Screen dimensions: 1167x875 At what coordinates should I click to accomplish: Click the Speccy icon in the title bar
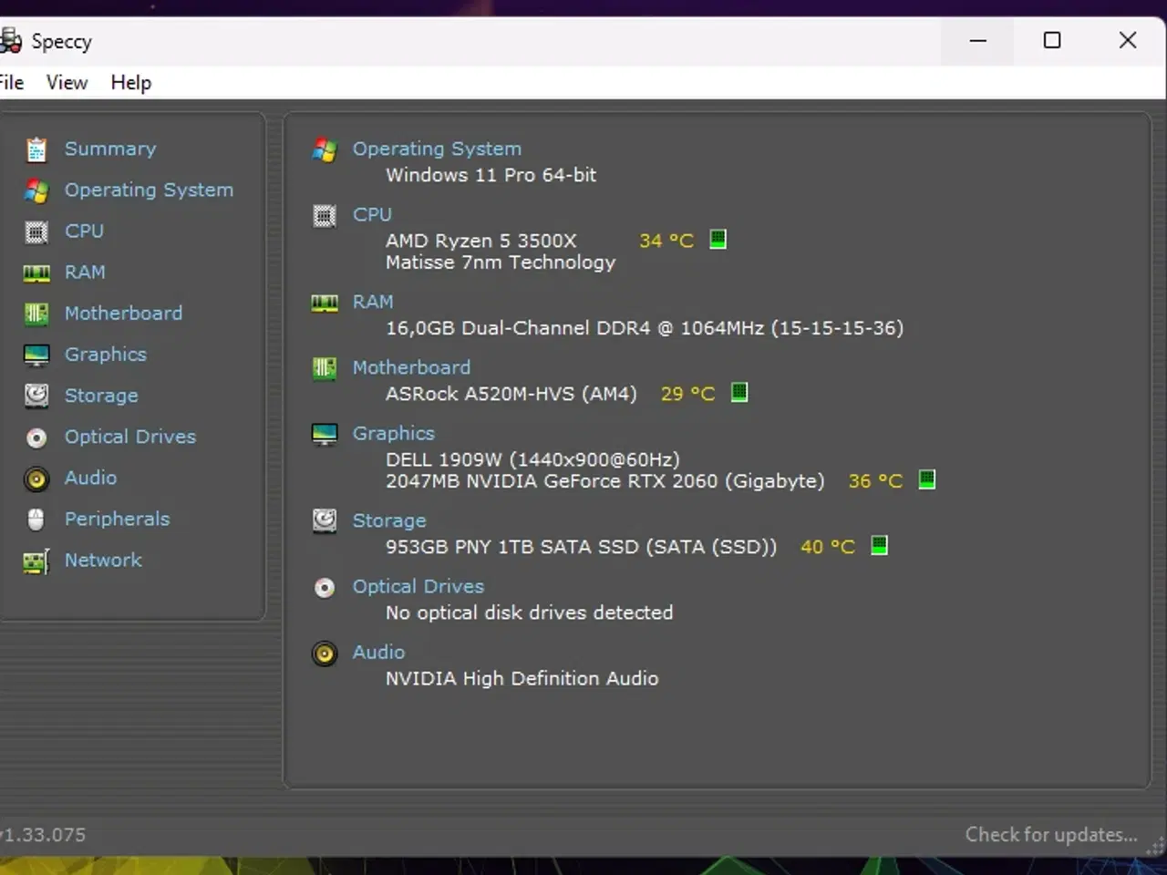12,40
